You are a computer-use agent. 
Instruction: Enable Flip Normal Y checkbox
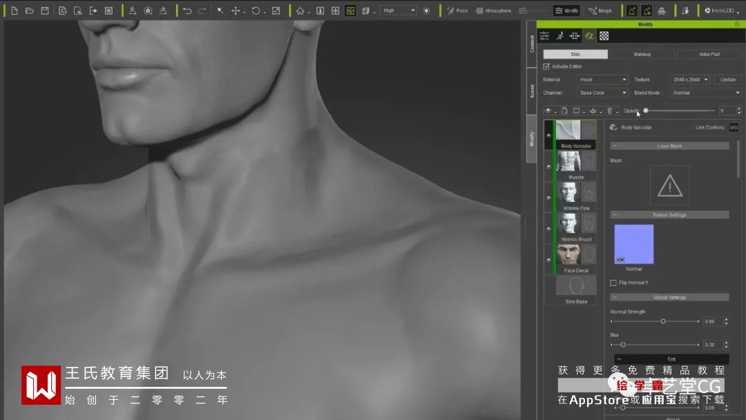pyautogui.click(x=613, y=283)
